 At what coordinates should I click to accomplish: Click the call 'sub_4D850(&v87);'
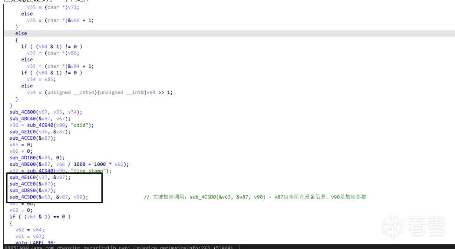pyautogui.click(x=33, y=191)
